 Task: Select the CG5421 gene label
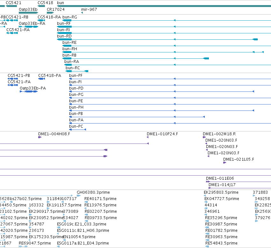13,3
